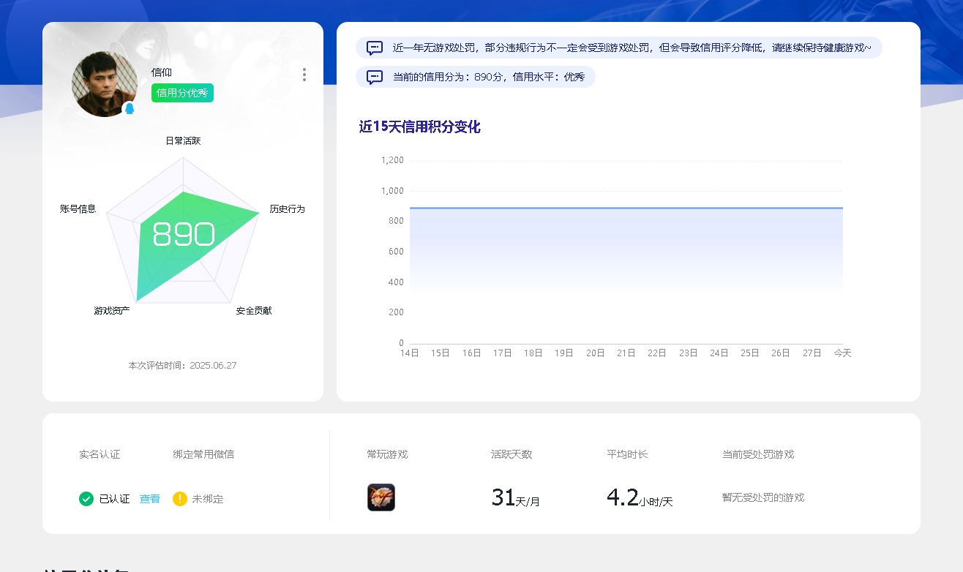
Task: Click the frequently played game icon
Action: pyautogui.click(x=381, y=497)
